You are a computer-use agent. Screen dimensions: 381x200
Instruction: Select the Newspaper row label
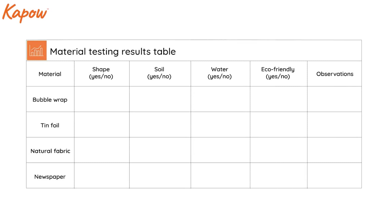coord(50,177)
